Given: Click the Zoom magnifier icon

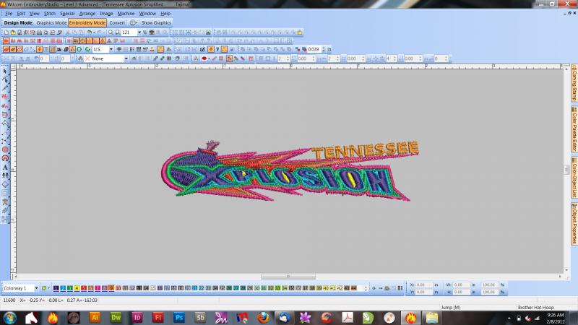Looking at the screenshot, I should click(111, 32).
